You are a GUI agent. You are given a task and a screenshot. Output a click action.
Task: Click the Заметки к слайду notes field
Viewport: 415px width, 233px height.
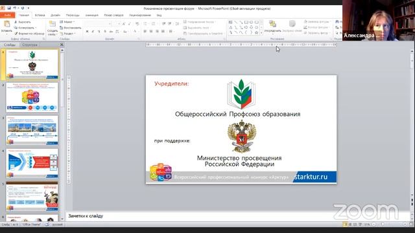pyautogui.click(x=238, y=216)
